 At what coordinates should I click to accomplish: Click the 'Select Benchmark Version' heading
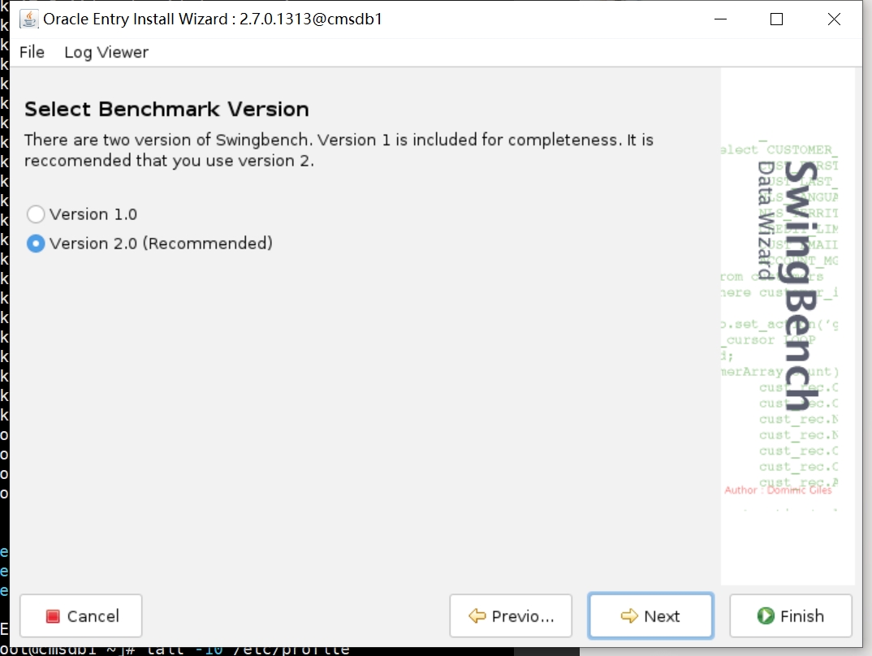click(x=166, y=109)
